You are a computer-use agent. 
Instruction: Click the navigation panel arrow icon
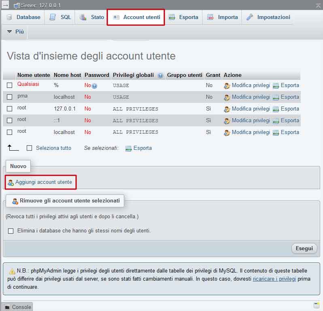5,5
